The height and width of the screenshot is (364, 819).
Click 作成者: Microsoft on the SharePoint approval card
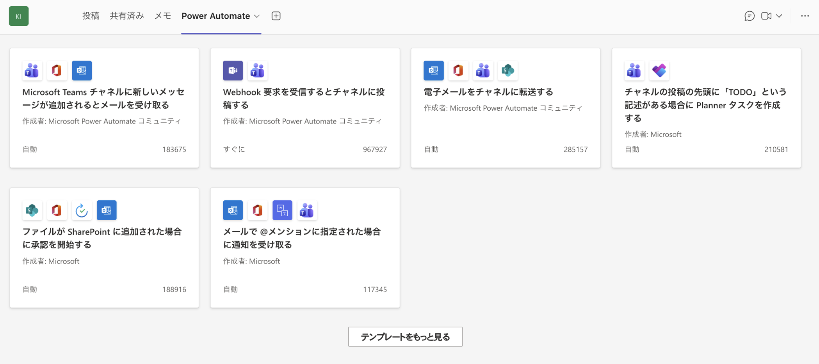tap(51, 261)
